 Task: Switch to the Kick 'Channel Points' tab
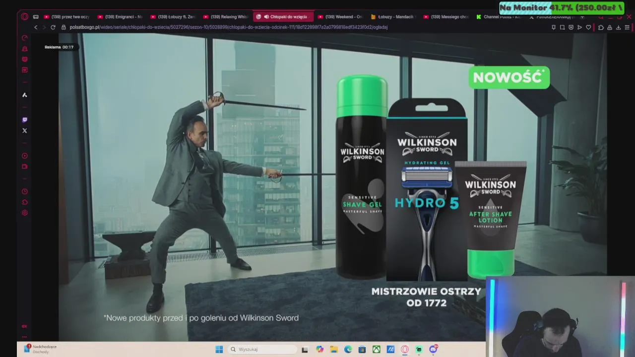pos(498,17)
